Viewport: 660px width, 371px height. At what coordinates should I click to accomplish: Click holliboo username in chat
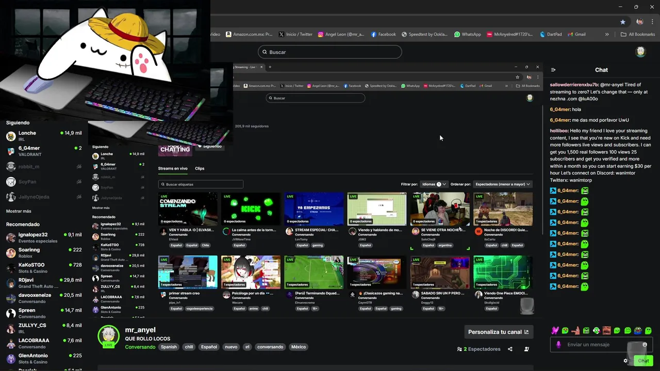(x=559, y=131)
